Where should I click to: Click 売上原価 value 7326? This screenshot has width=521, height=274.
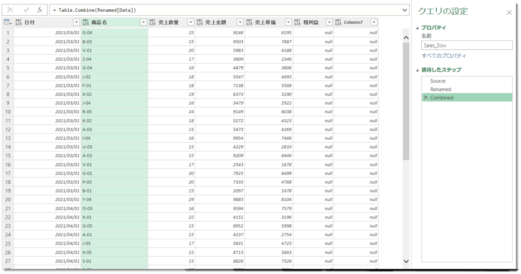click(269, 261)
